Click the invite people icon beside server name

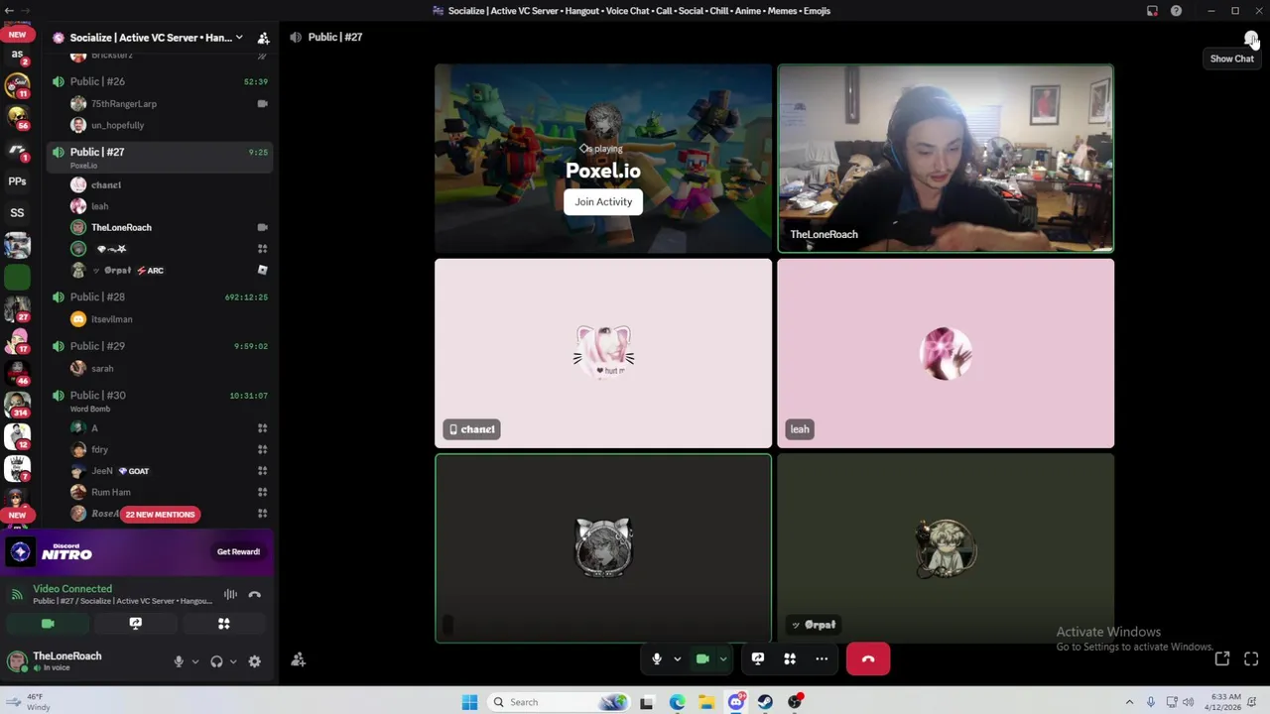click(x=263, y=38)
